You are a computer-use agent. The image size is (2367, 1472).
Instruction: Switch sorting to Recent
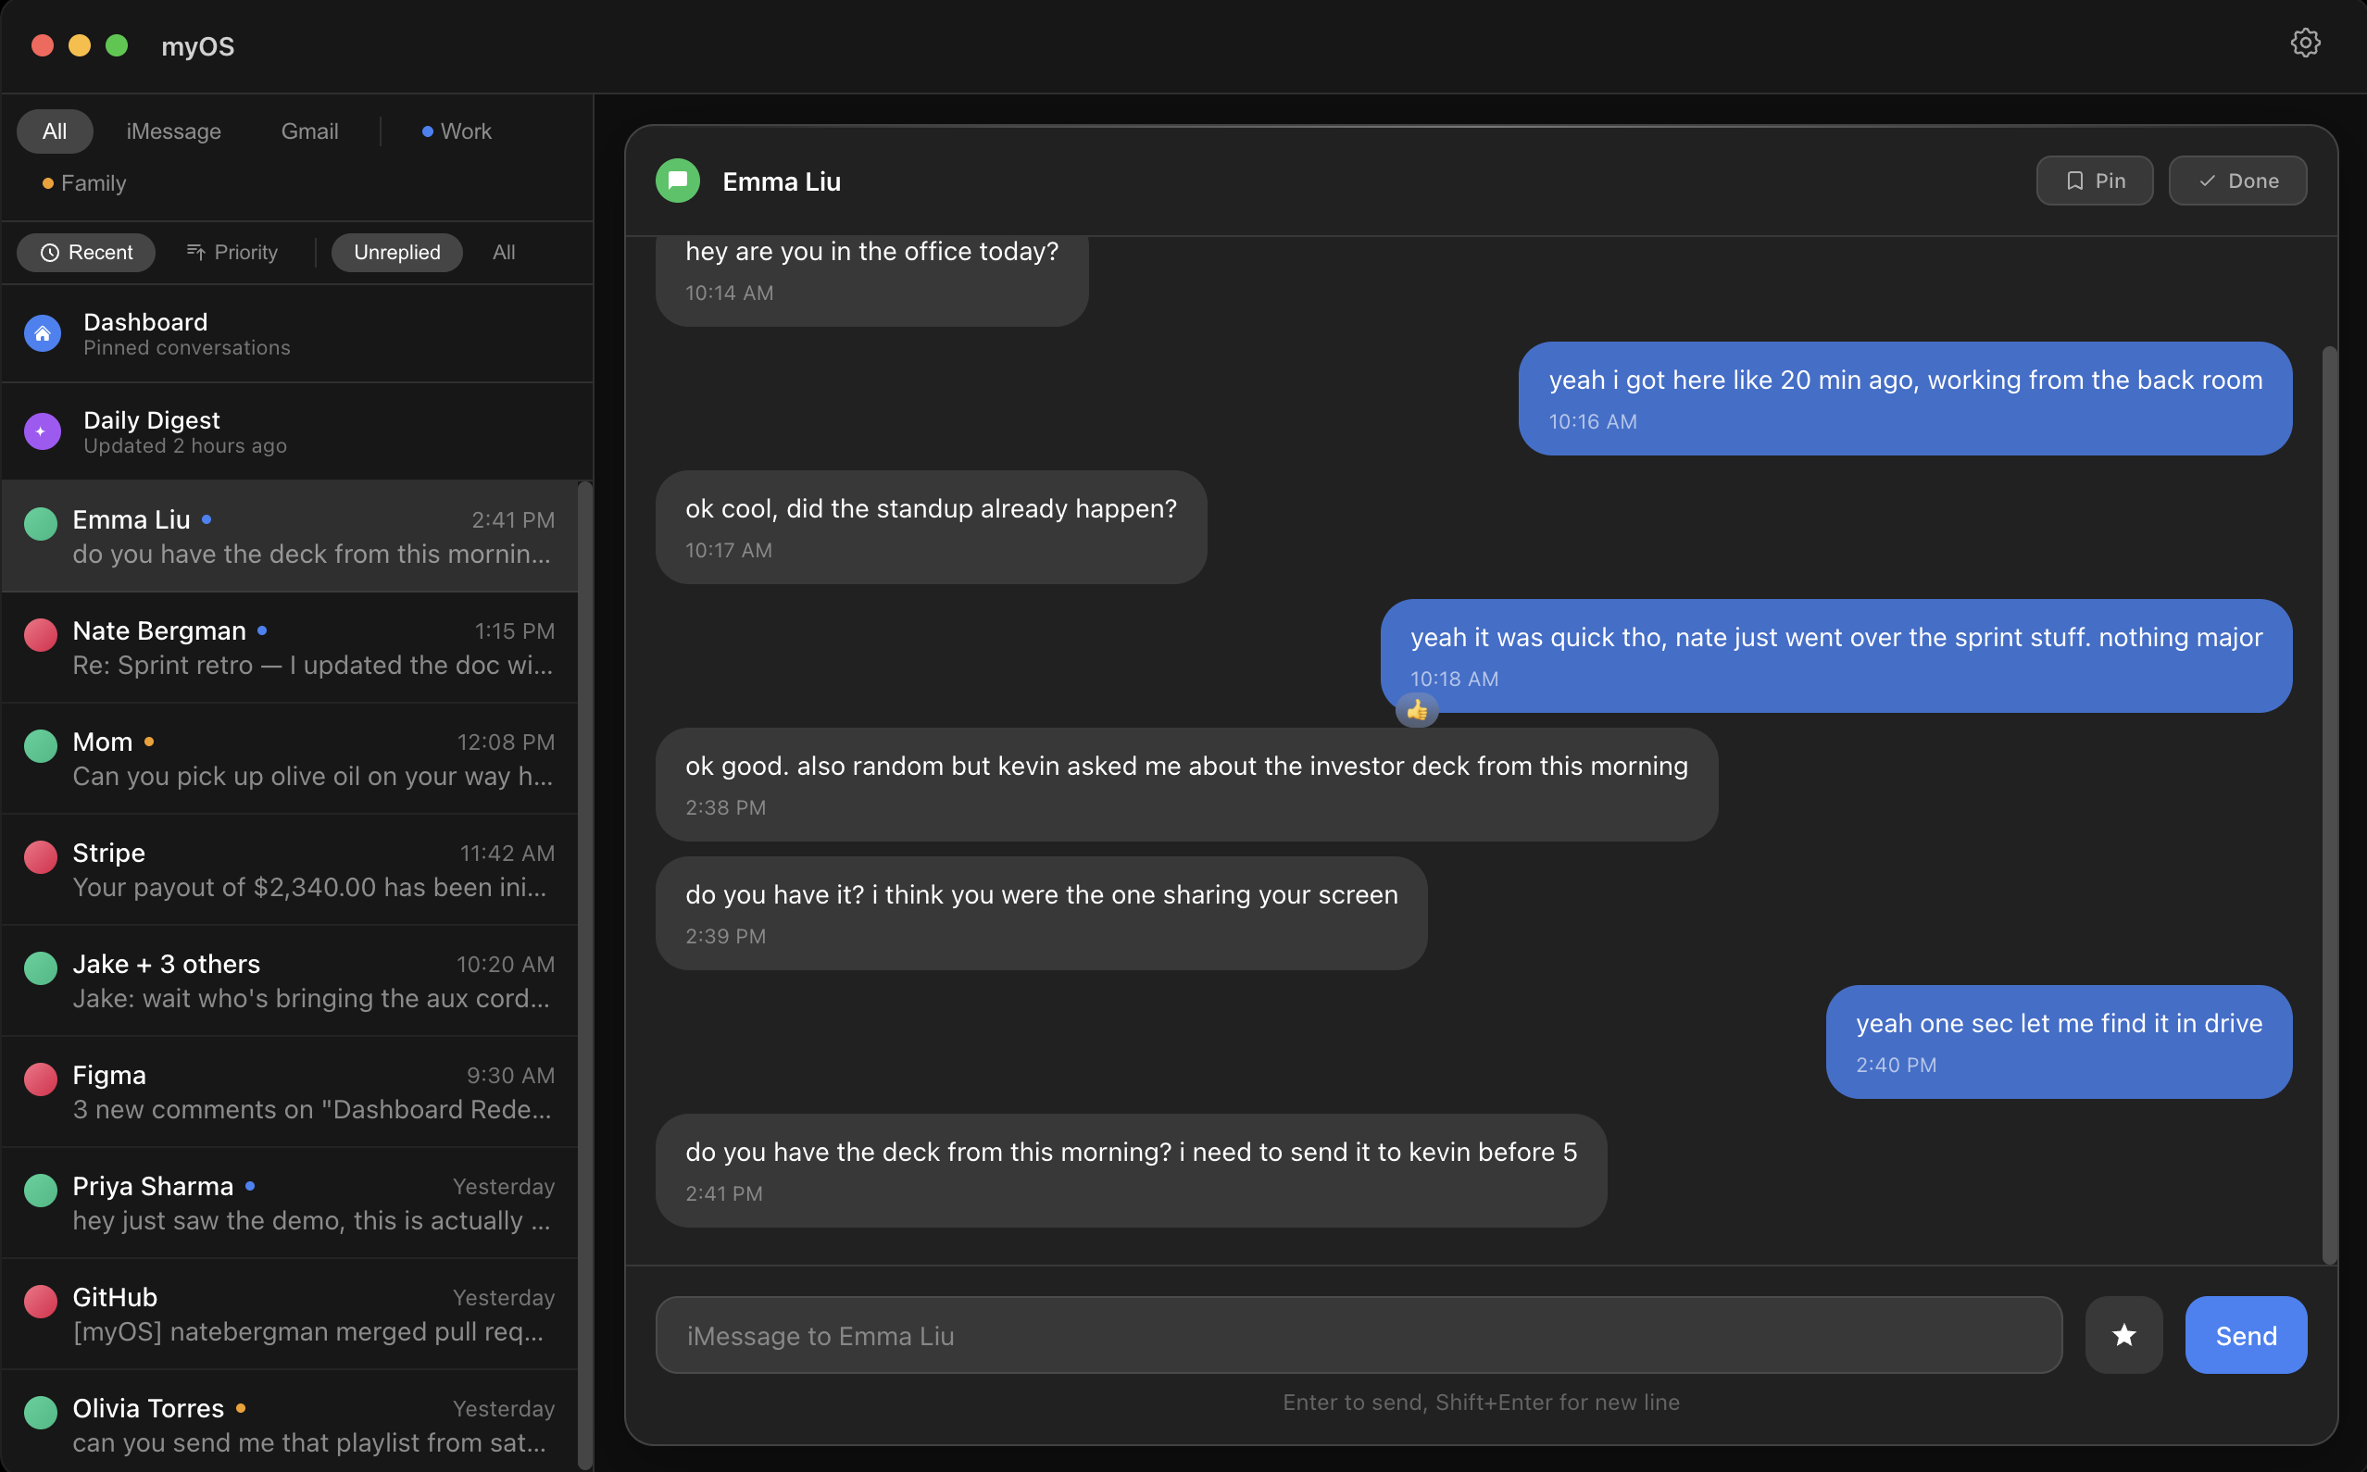click(87, 252)
